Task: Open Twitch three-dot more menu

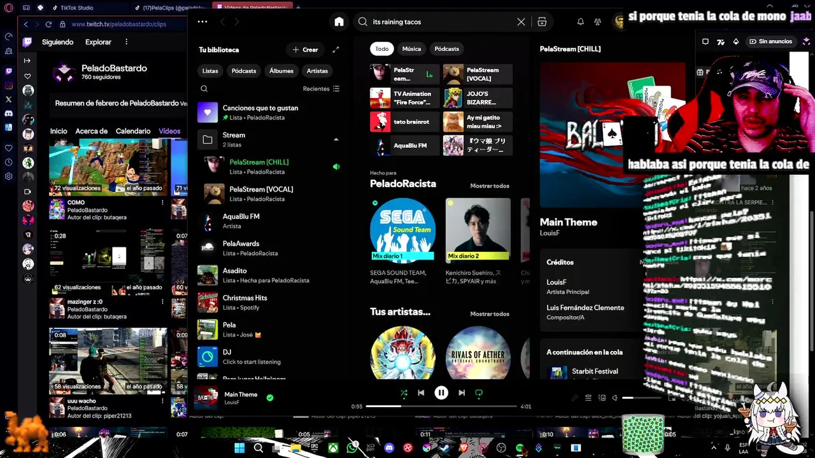Action: click(126, 42)
